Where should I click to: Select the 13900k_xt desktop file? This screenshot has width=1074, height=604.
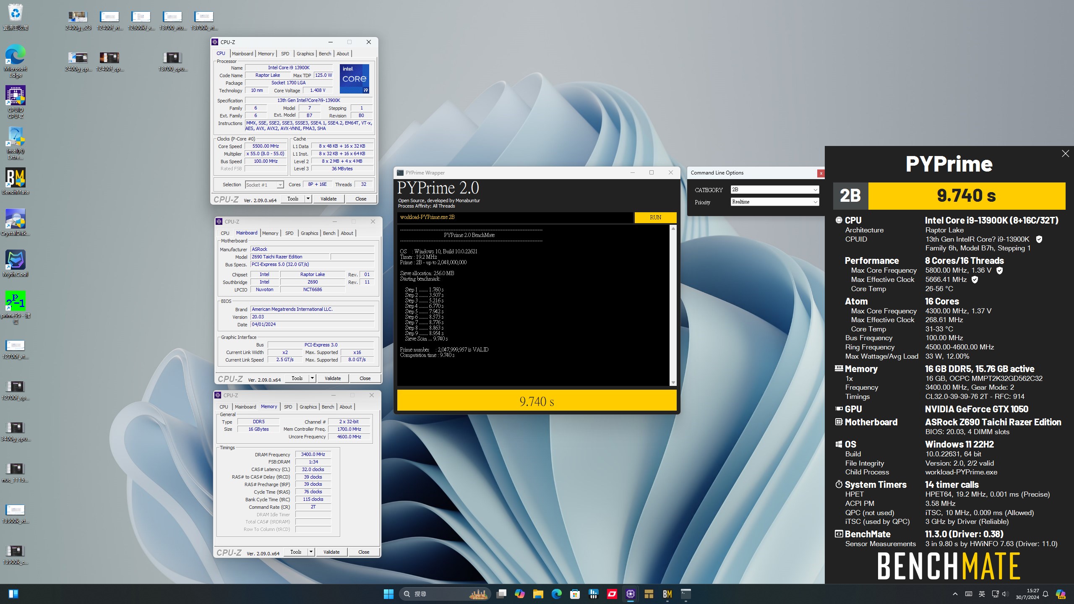(x=16, y=514)
